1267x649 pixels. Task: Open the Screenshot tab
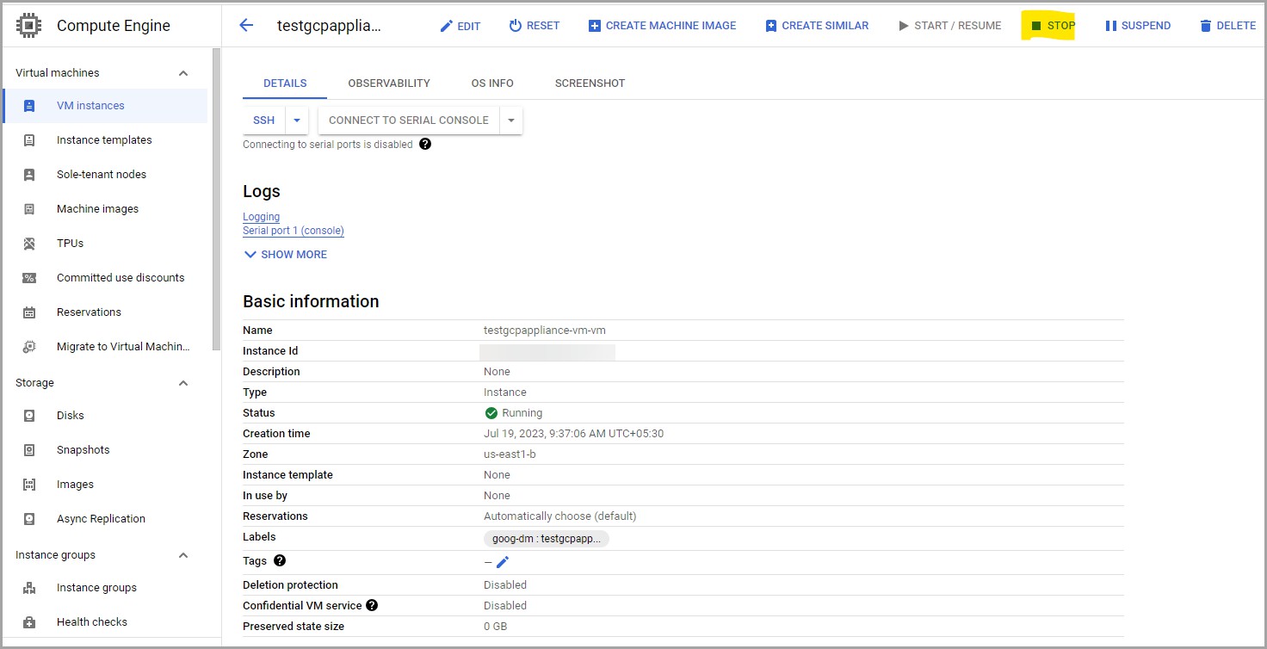point(590,83)
